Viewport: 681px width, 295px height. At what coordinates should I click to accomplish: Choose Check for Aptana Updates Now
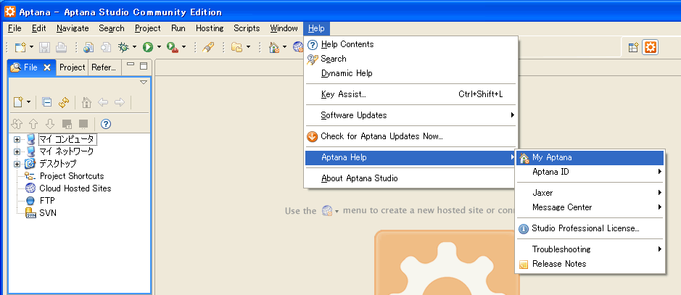click(381, 136)
